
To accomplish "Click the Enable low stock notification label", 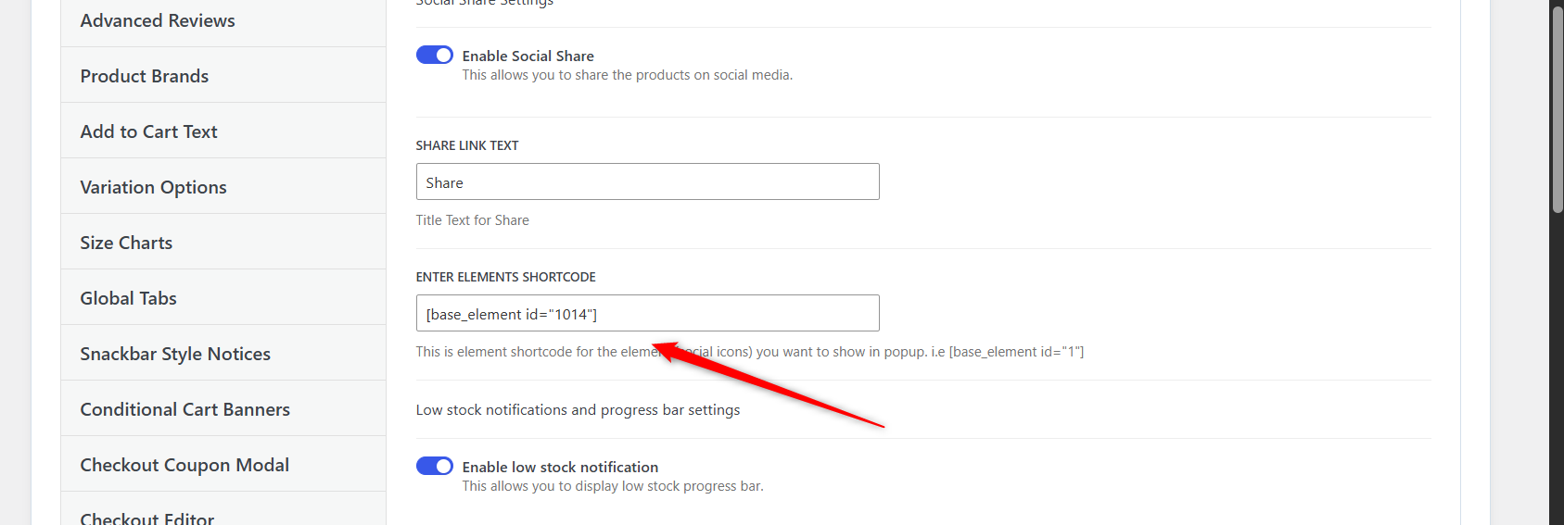I will 560,467.
